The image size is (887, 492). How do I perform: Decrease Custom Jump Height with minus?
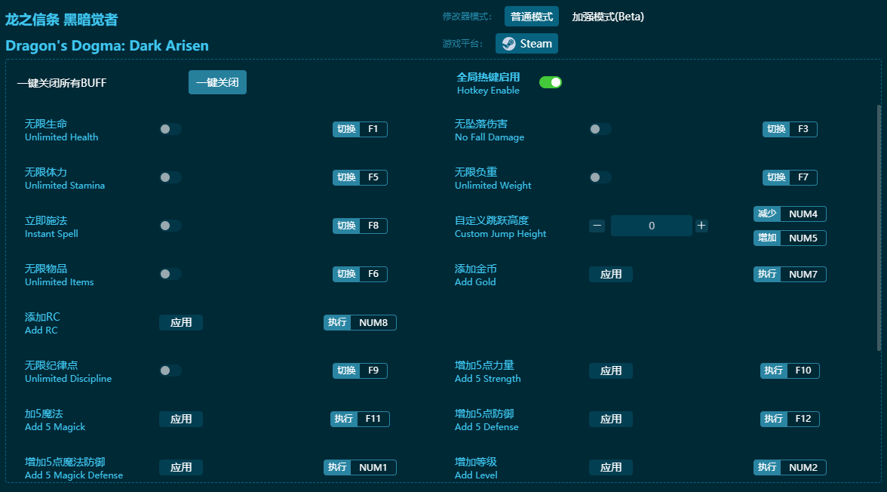[x=597, y=226]
